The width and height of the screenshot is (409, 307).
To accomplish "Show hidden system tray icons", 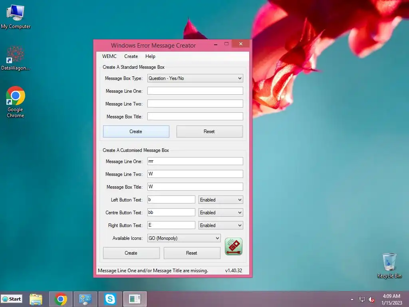I will pos(352,299).
